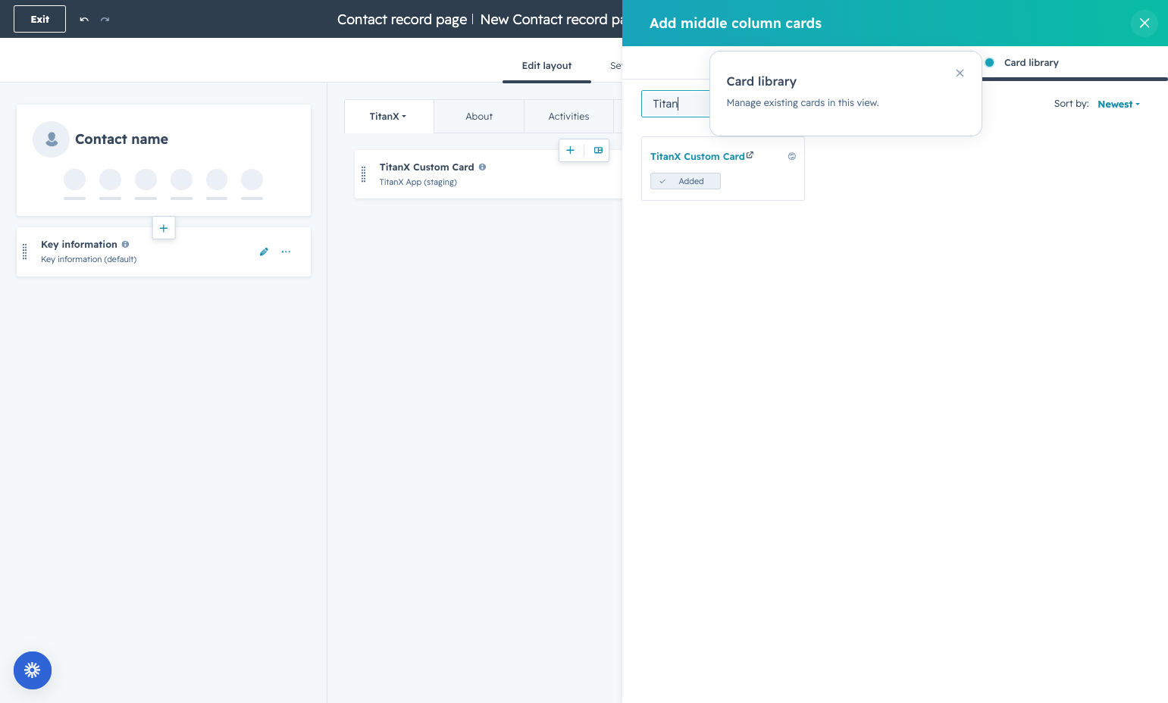This screenshot has height=703, width=1168.
Task: Click the contact avatar placeholder icon
Action: coord(52,139)
